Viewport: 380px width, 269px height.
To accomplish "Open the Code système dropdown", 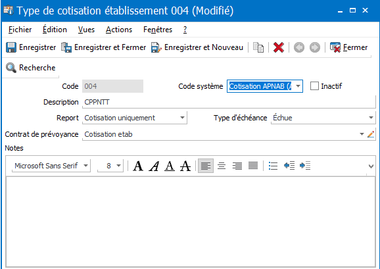I will [298, 86].
